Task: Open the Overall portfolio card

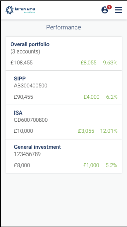Action: (64, 54)
